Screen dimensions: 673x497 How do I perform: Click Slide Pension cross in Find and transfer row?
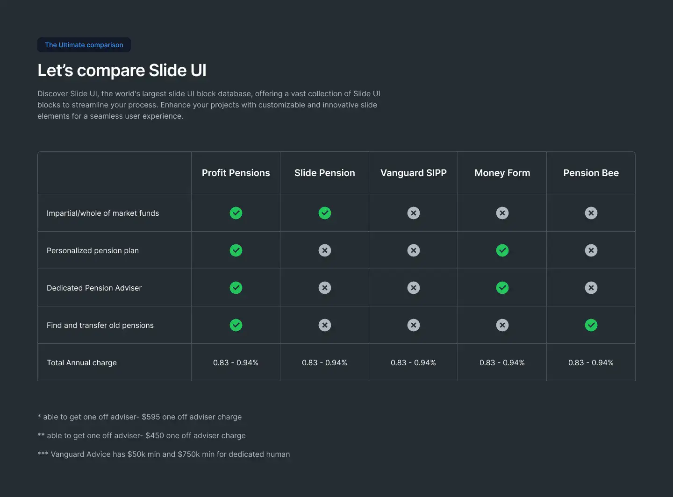pyautogui.click(x=325, y=325)
